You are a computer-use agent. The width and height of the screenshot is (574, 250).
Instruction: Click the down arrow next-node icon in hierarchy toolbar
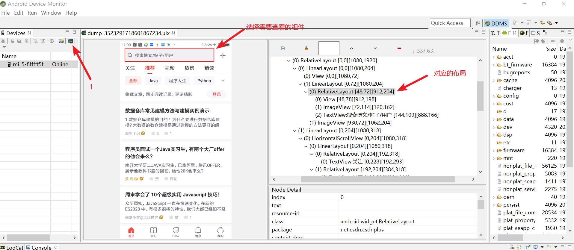375,48
